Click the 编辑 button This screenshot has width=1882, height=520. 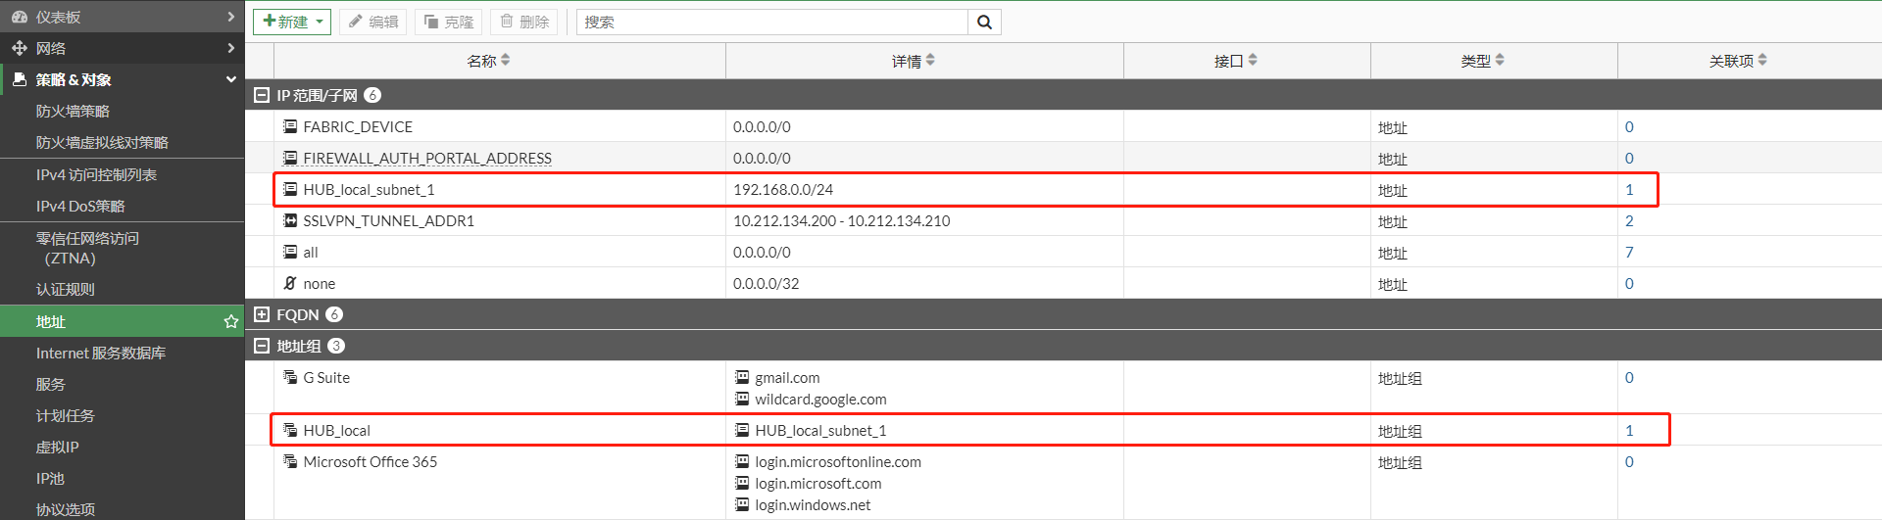[373, 23]
